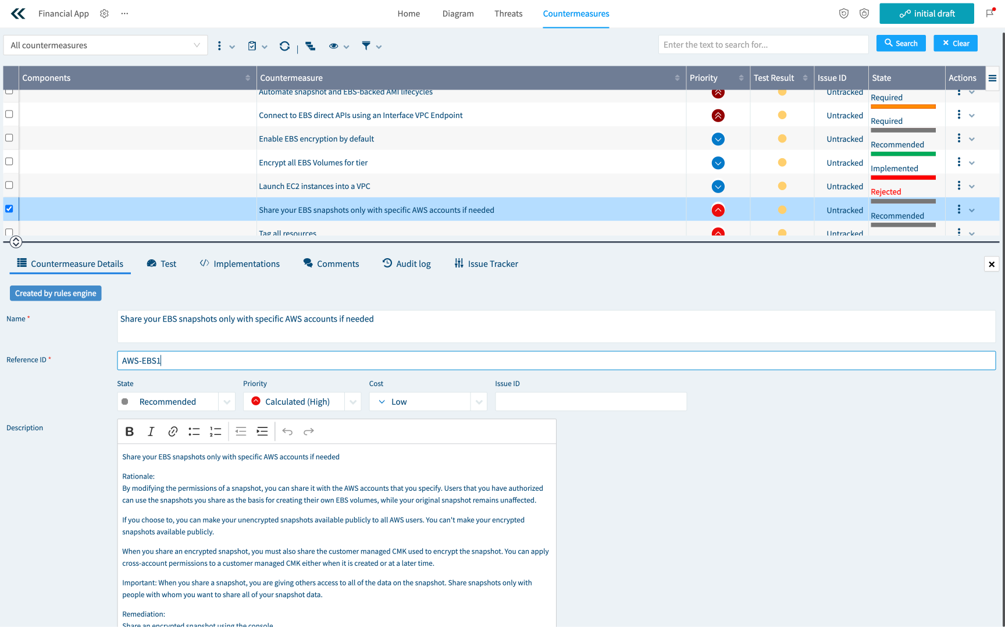The width and height of the screenshot is (1005, 628).
Task: Undo the last edit via the undo arrow
Action: pyautogui.click(x=287, y=431)
